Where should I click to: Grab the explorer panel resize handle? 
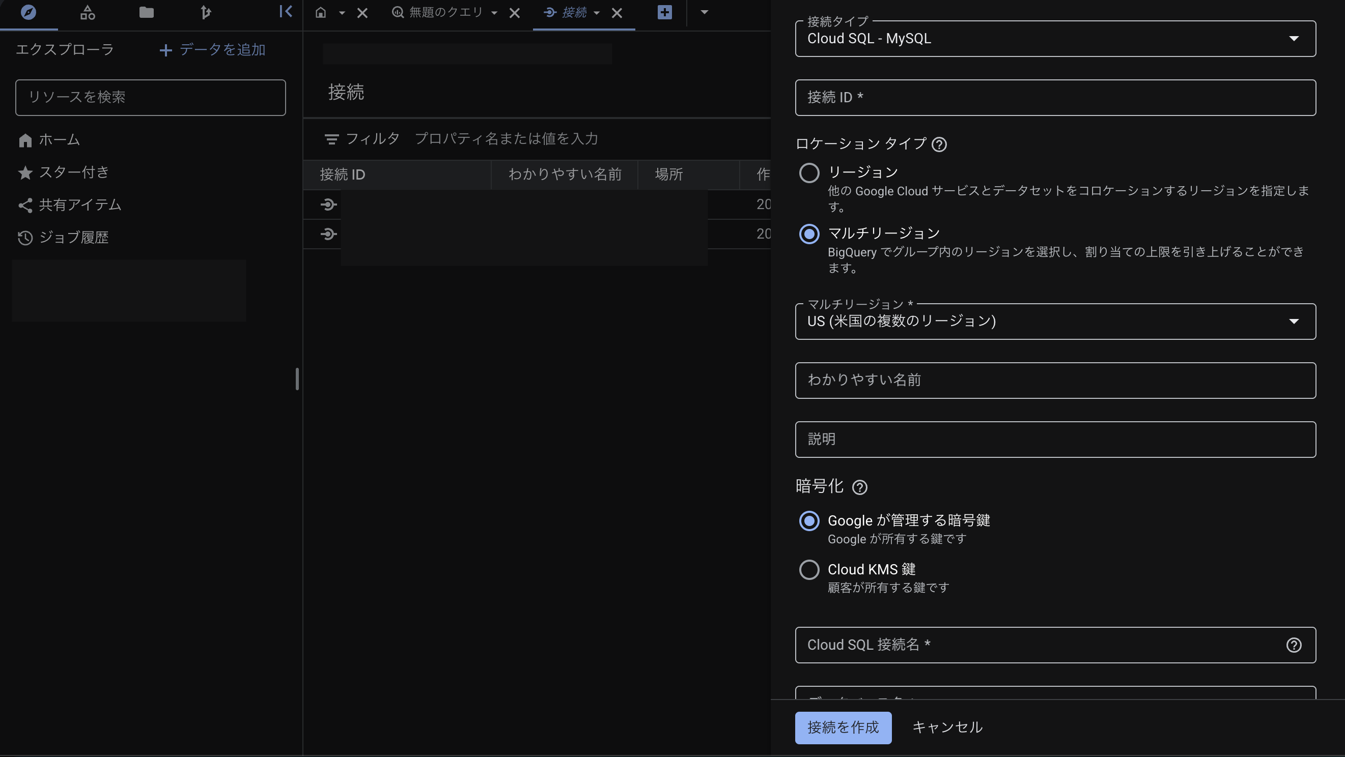(x=297, y=379)
